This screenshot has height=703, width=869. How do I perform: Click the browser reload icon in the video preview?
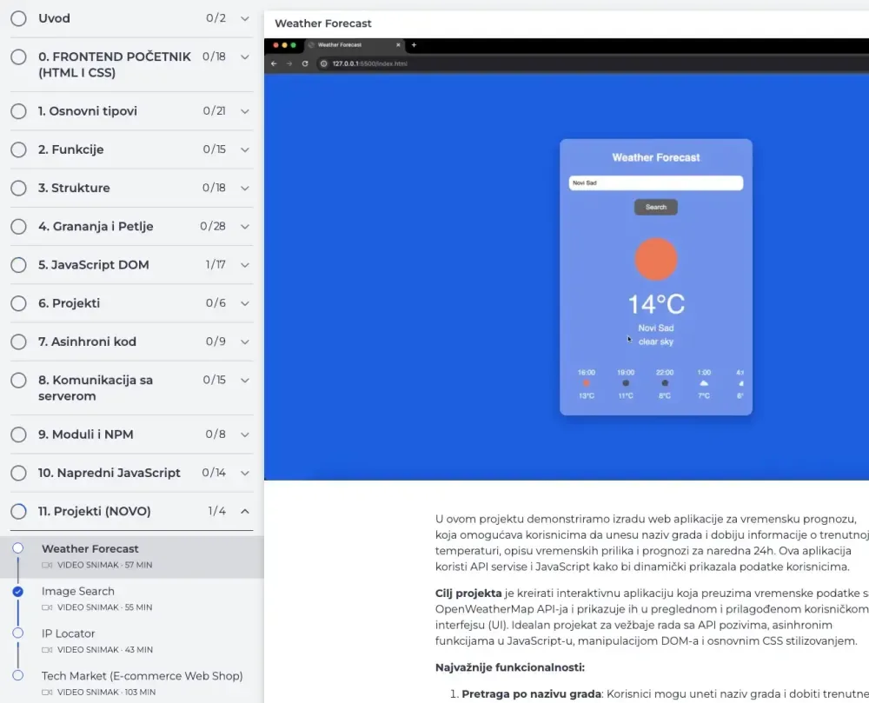click(x=305, y=63)
